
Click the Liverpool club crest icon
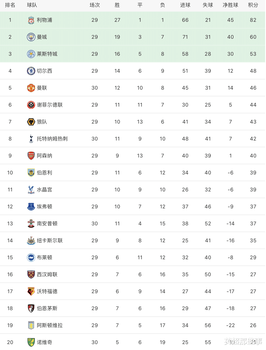point(31,20)
